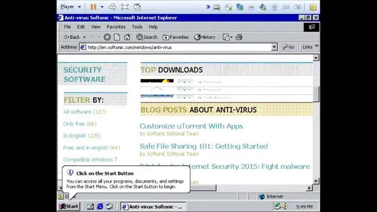
Task: Click the Mail toolbar icon
Action: coord(226,37)
